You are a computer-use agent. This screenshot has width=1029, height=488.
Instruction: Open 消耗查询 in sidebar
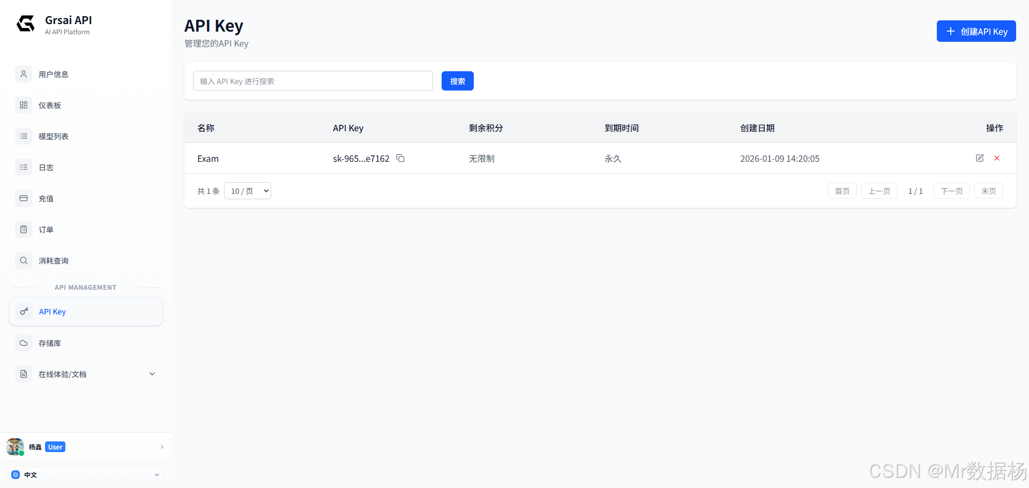86,260
